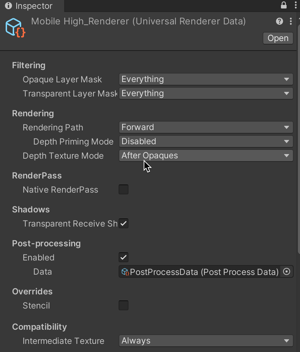Open the Transparent Layer Mask dropdown
Viewport: 300px width, 352px height.
206,93
